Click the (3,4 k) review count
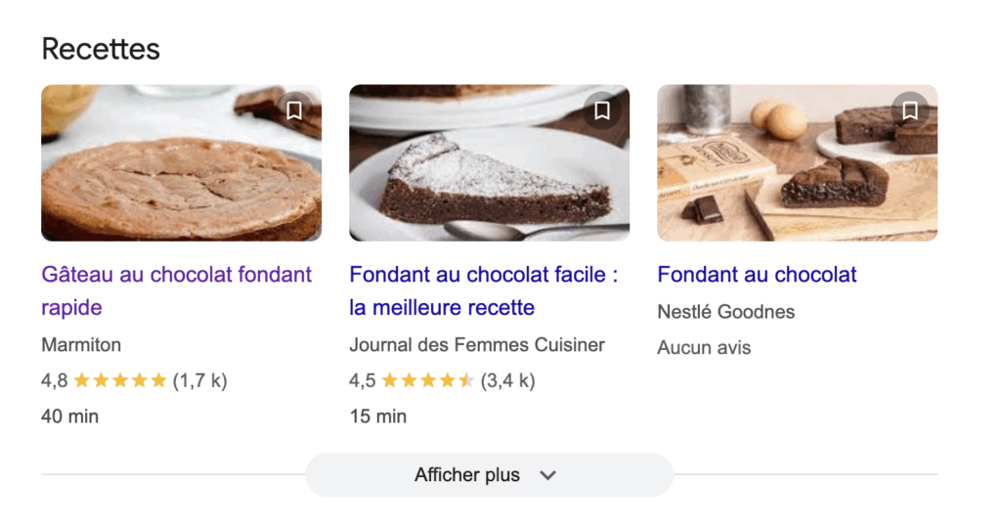Image resolution: width=1001 pixels, height=528 pixels. coord(507,380)
